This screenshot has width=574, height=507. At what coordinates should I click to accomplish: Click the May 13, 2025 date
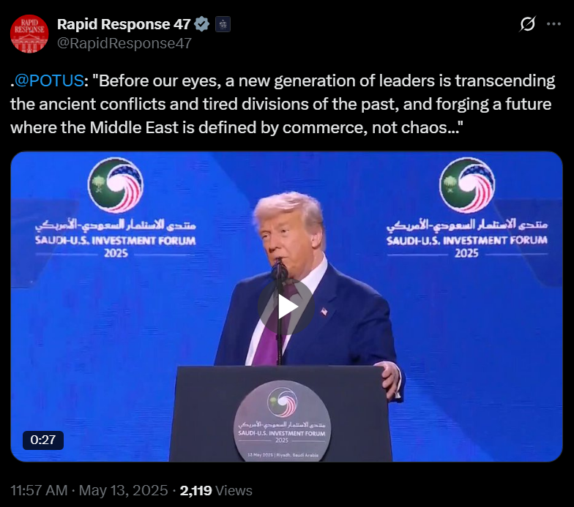123,490
